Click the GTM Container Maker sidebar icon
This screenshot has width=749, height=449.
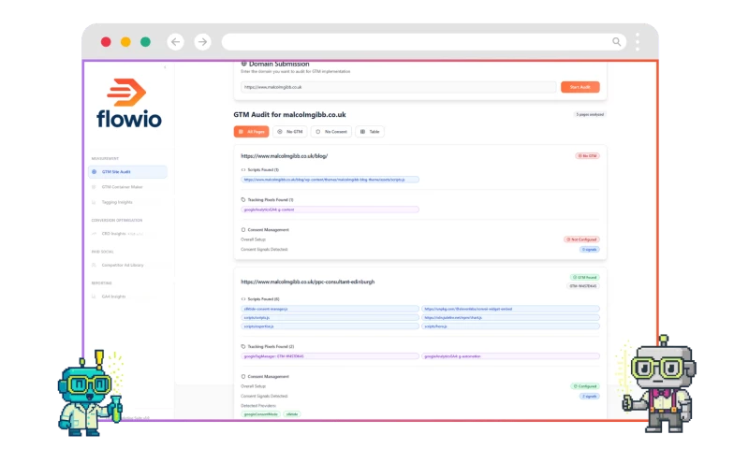point(95,187)
